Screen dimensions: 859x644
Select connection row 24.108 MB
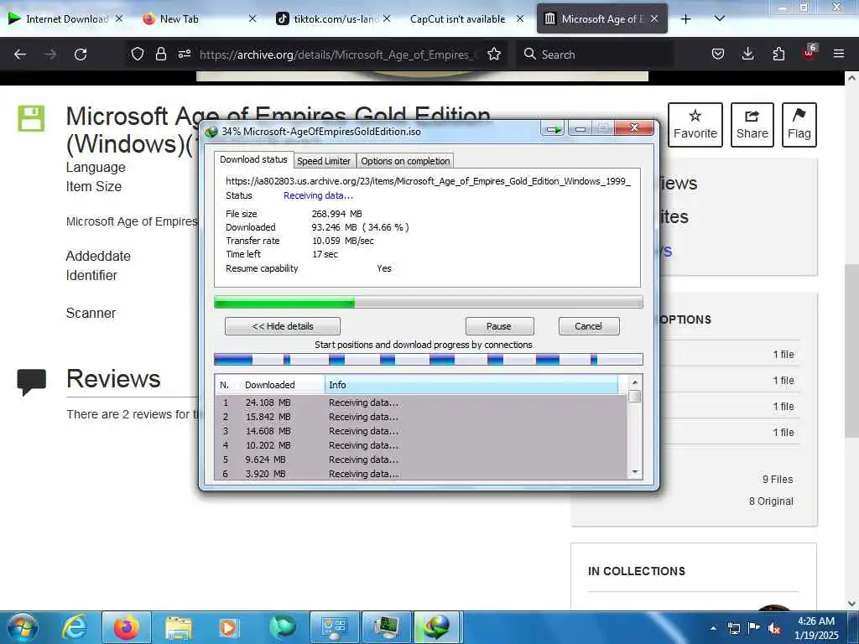coord(421,402)
